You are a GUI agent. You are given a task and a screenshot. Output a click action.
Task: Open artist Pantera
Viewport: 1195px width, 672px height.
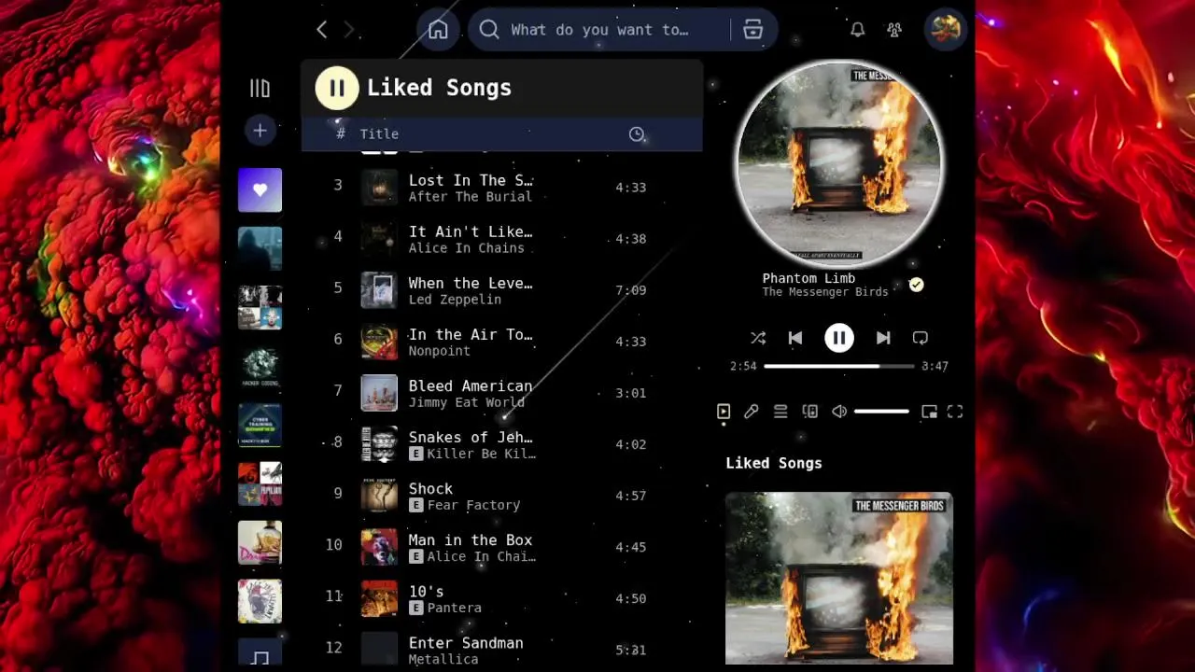pyautogui.click(x=455, y=608)
